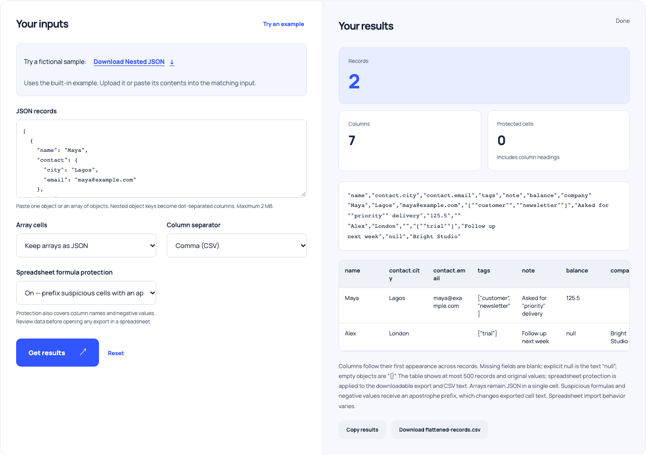The width and height of the screenshot is (646, 455).
Task: Click the null balance cell
Action: 582,337
